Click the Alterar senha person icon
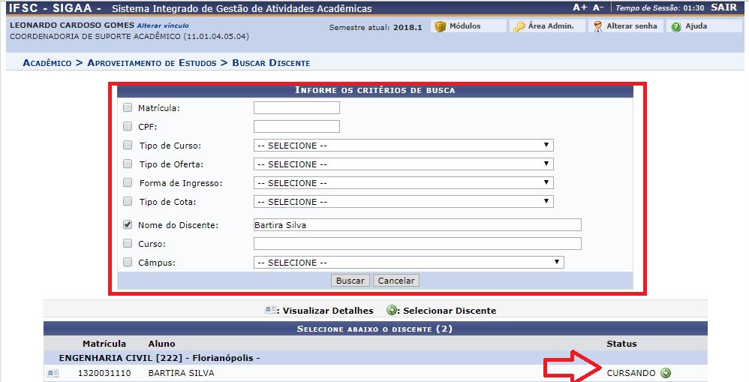The height and width of the screenshot is (382, 749). tap(597, 26)
